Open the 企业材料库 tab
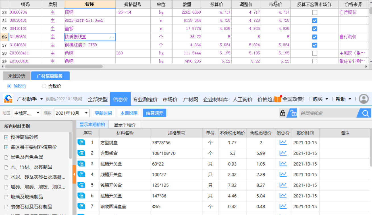372x215 pixels. [x=216, y=99]
